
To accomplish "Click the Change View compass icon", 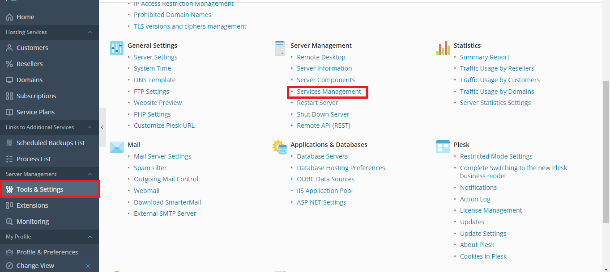I will pyautogui.click(x=9, y=266).
